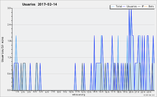Click the '1 h' x-axis label
The width and height of the screenshot is (157, 97).
coord(17,92)
